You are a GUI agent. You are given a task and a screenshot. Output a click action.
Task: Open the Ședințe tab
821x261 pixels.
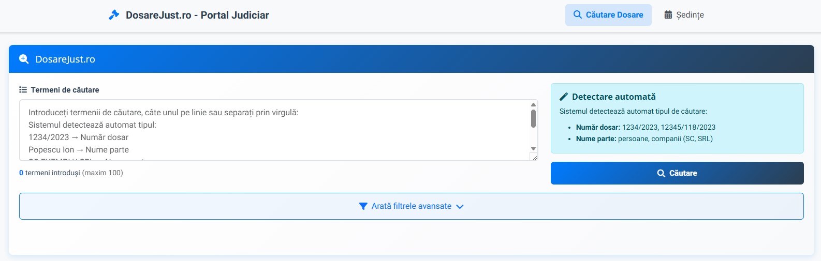(684, 15)
